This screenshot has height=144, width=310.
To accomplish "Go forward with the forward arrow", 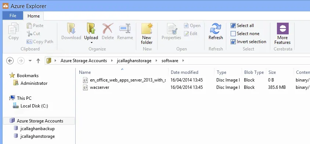I will pos(21,61).
